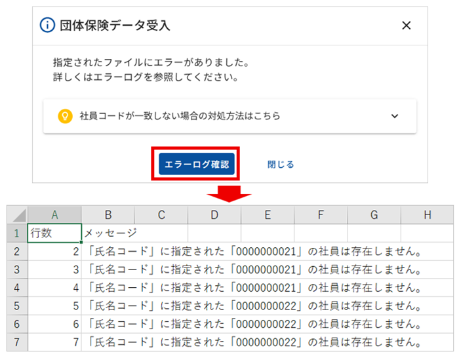Viewport: 459px width, 356px height.
Task: Click cell A1 containing 行数
Action: 54,233
